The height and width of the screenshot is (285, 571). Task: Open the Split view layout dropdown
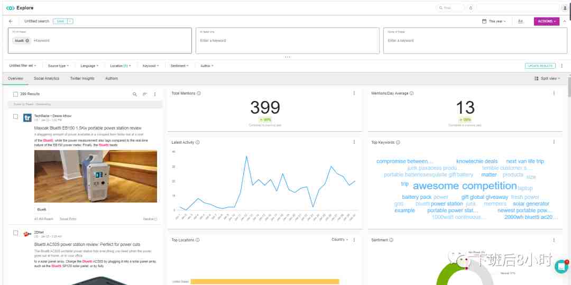pos(547,78)
